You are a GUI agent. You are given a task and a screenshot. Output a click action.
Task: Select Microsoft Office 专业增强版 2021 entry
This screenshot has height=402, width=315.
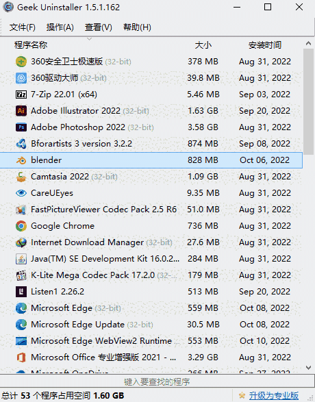(103, 357)
